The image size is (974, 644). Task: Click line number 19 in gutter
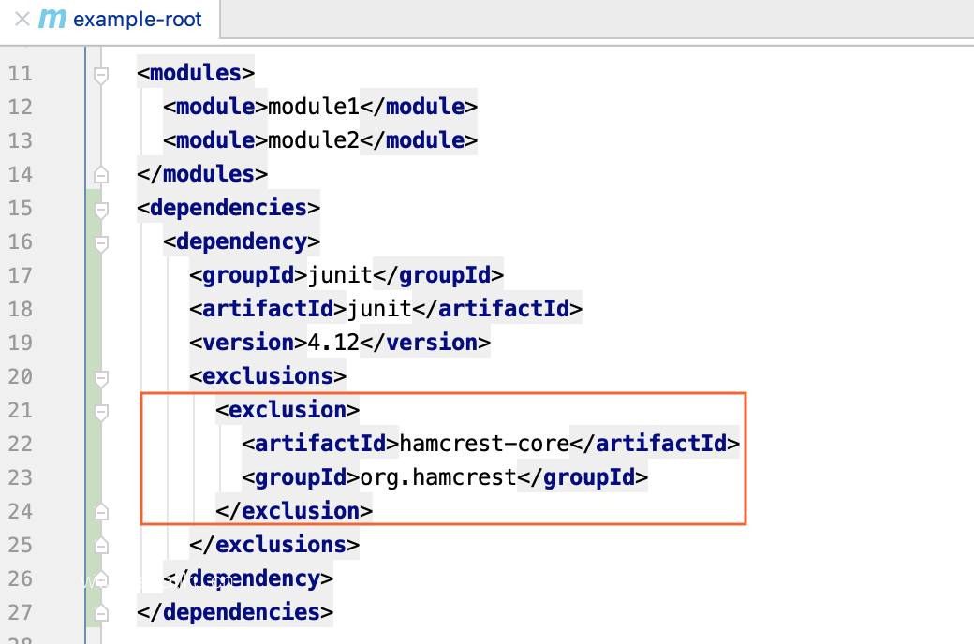click(20, 343)
